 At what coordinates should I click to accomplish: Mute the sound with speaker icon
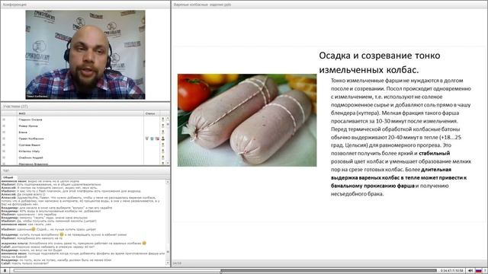pos(470,271)
